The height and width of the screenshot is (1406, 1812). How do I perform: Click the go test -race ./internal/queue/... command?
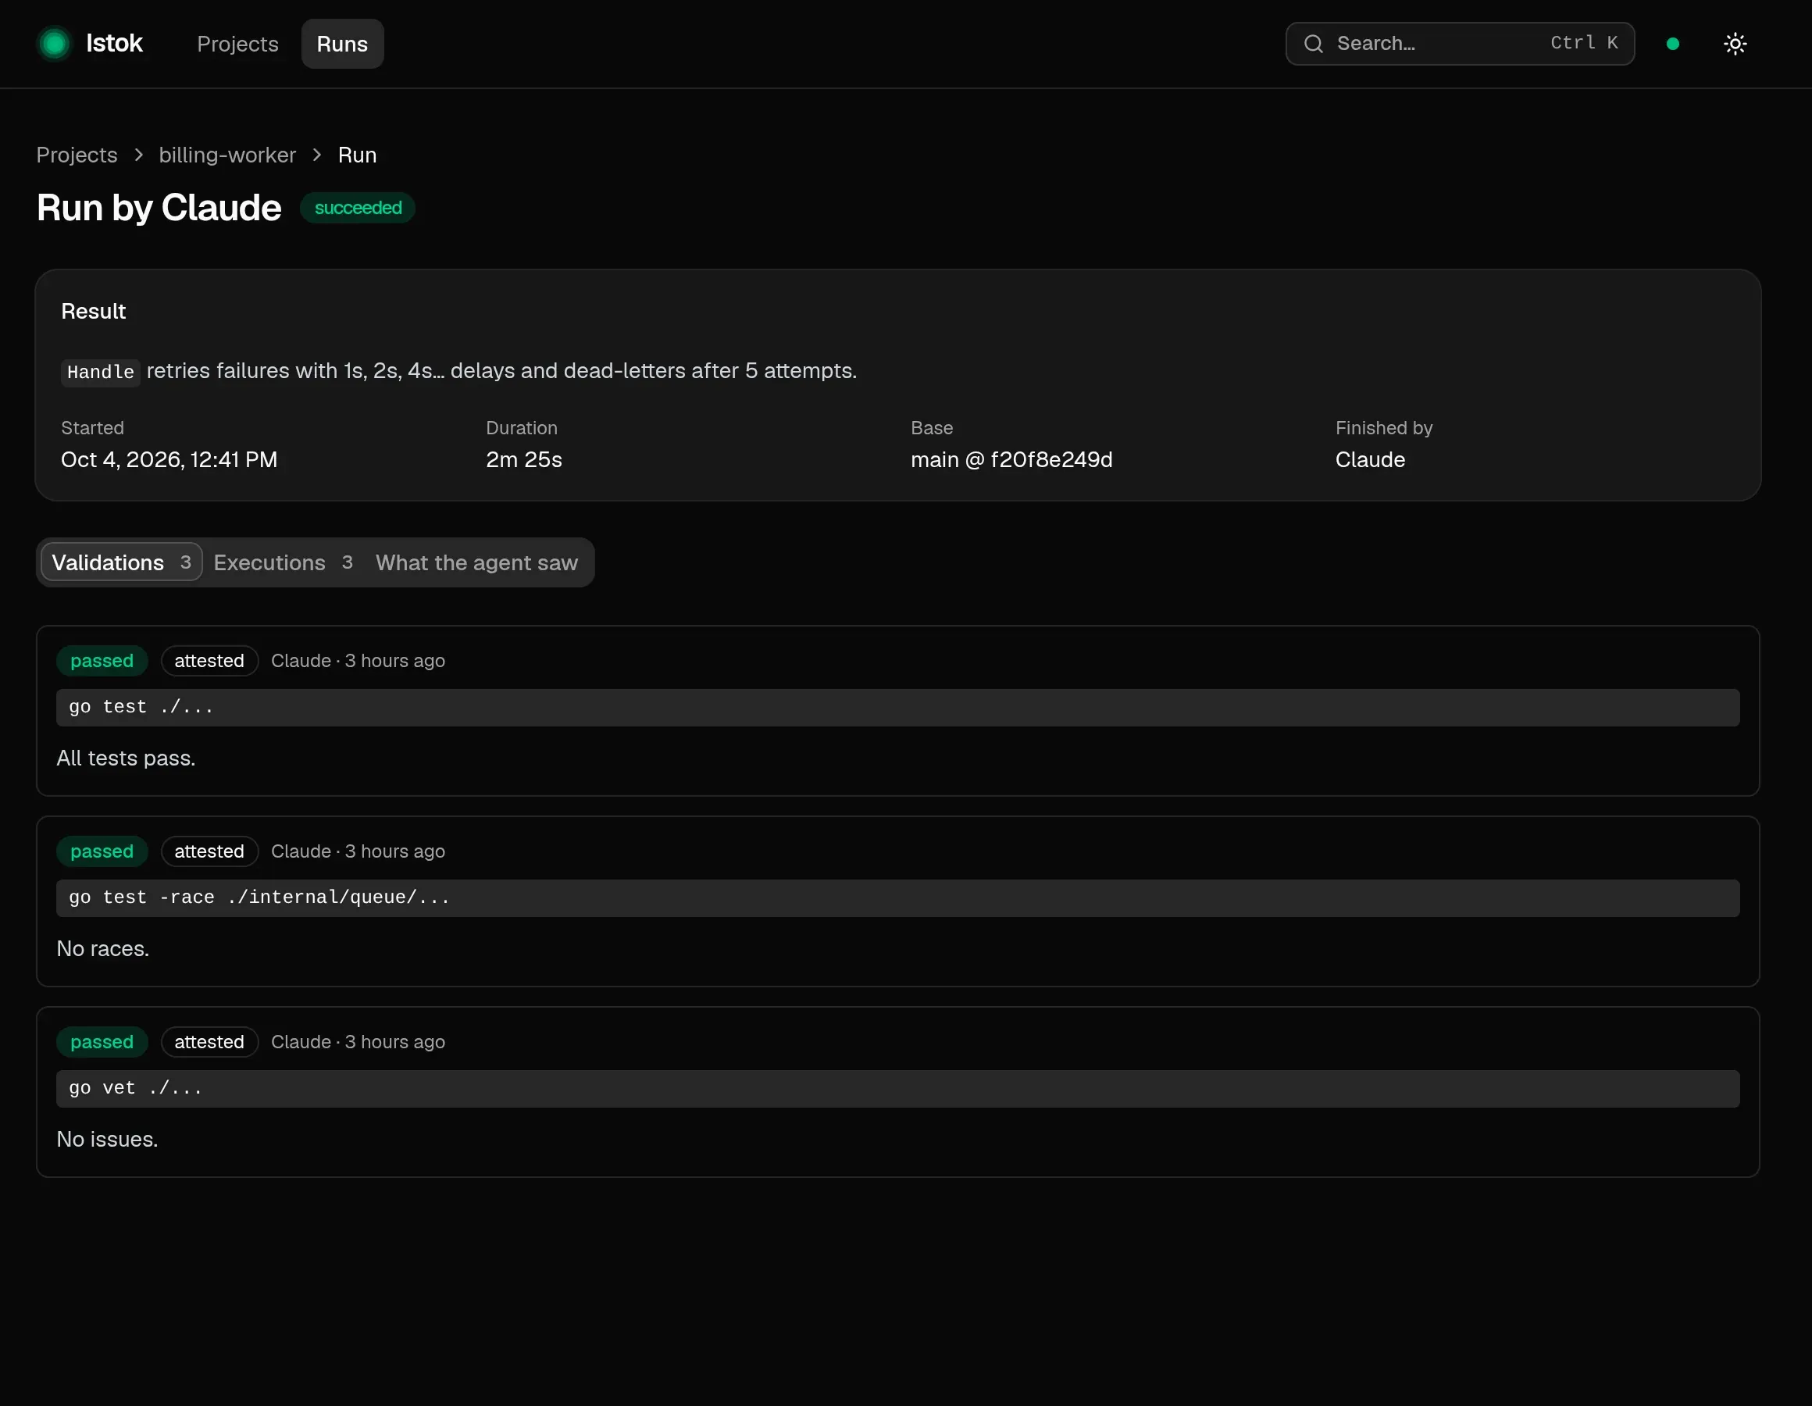897,898
